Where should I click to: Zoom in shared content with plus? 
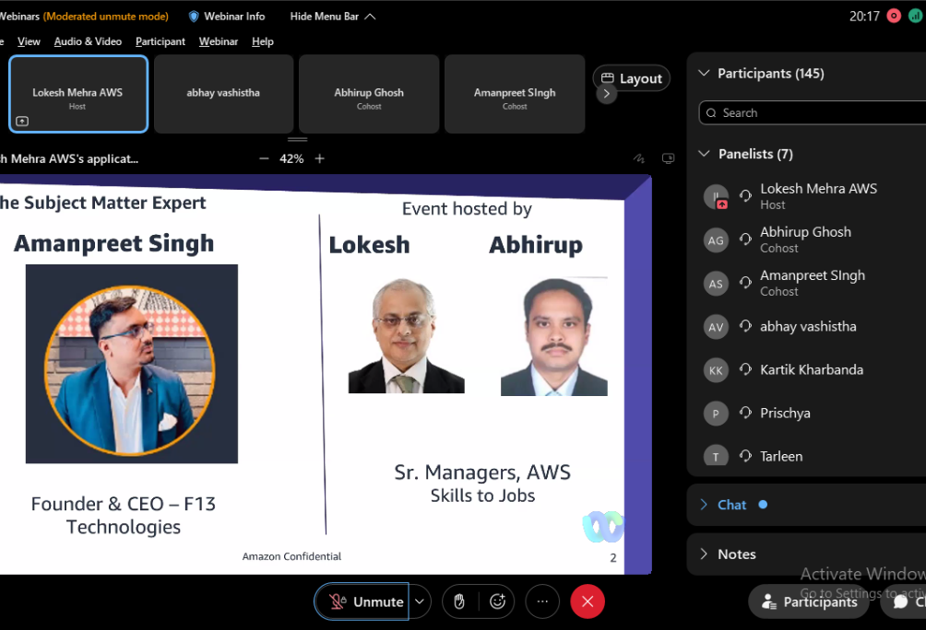[320, 158]
